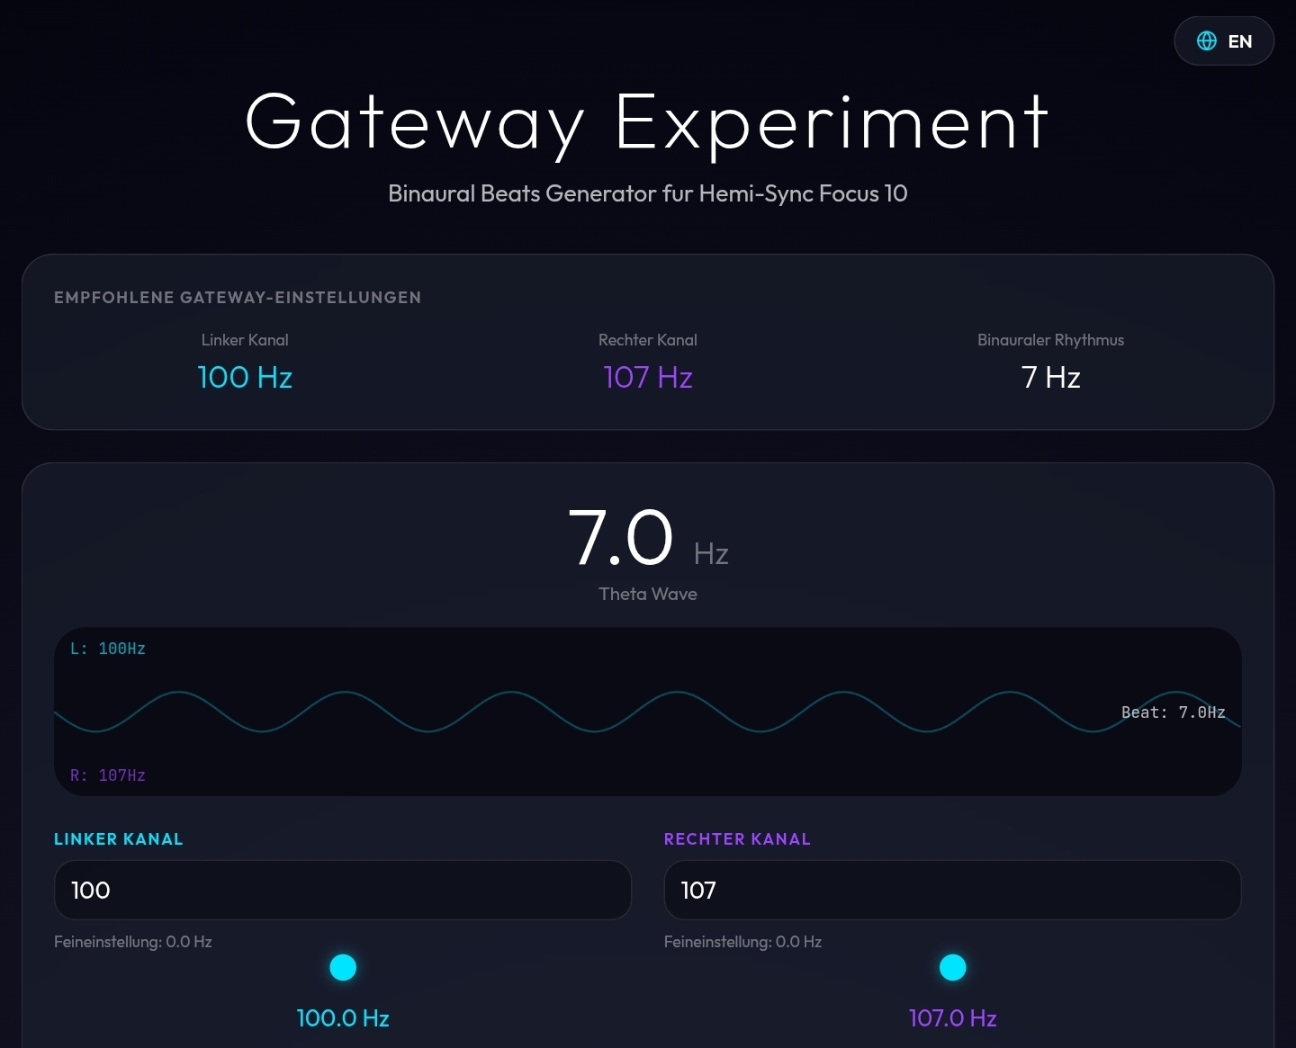Image resolution: width=1296 pixels, height=1048 pixels.
Task: Click the globe language icon
Action: 1207,40
